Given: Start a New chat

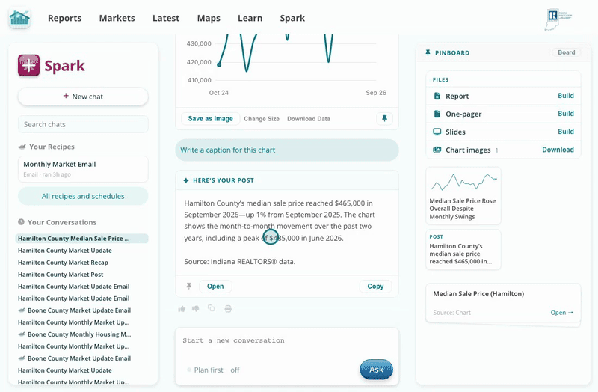Looking at the screenshot, I should (83, 97).
